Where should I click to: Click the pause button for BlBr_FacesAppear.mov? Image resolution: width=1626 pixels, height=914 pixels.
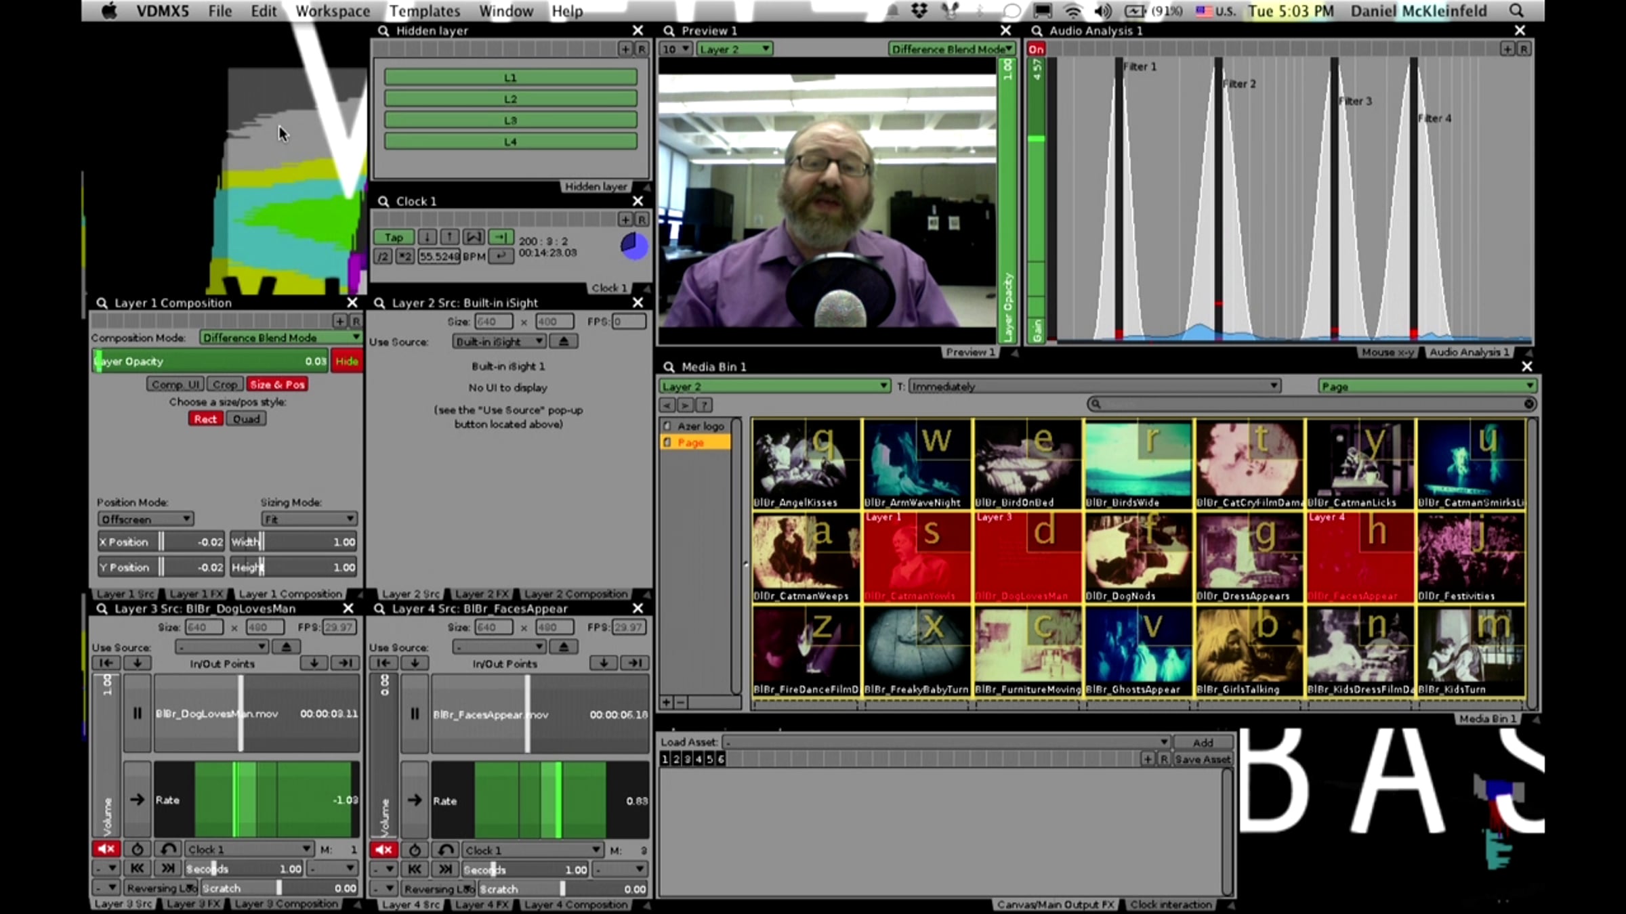(x=415, y=714)
